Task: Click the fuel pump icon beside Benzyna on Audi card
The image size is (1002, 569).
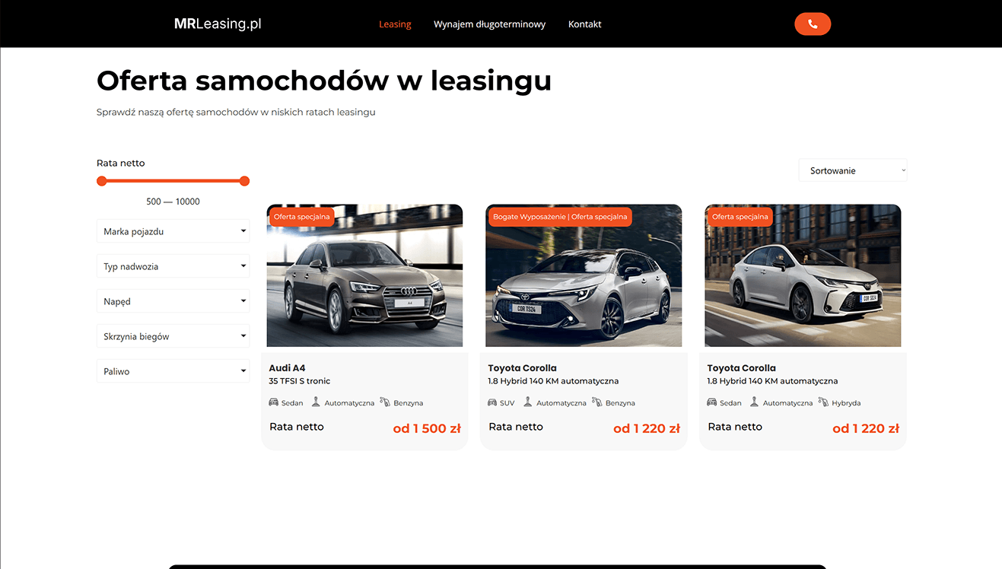Action: [x=385, y=402]
